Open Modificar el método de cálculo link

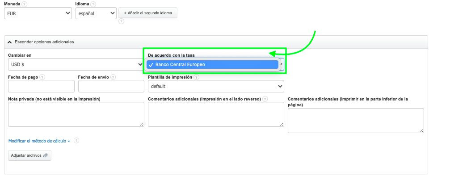pos(39,141)
